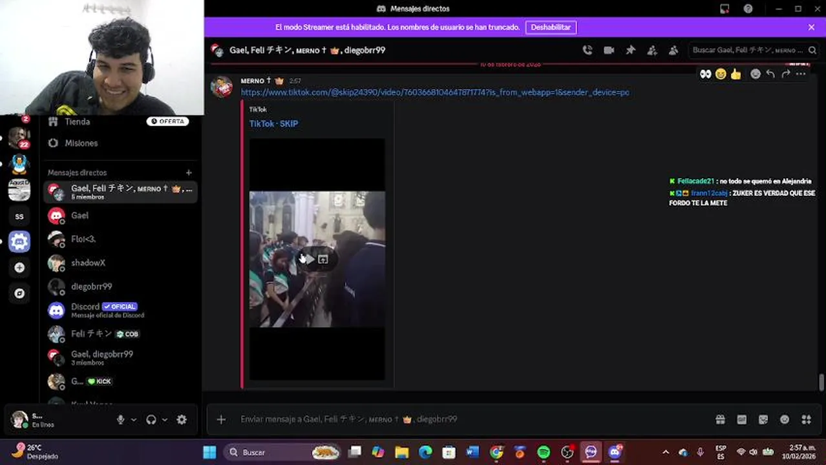Click the magnifier icon in Discord search box
The width and height of the screenshot is (826, 465).
pyautogui.click(x=812, y=50)
